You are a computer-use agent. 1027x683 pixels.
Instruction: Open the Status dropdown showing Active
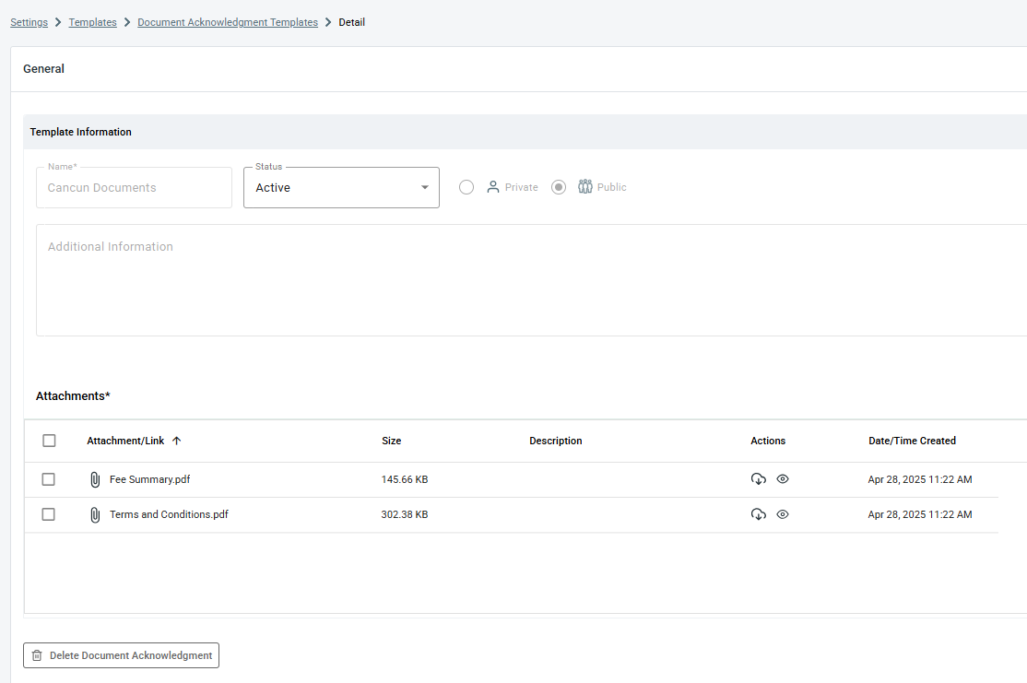[x=341, y=187]
